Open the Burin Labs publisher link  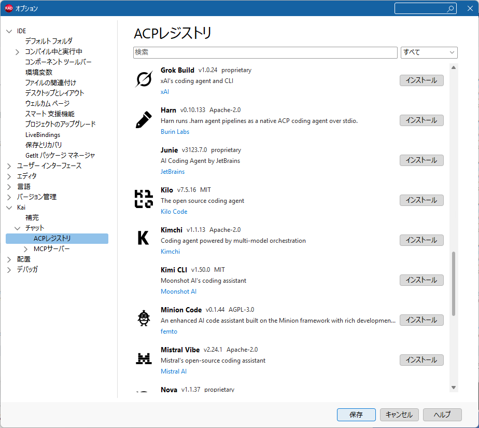click(175, 132)
